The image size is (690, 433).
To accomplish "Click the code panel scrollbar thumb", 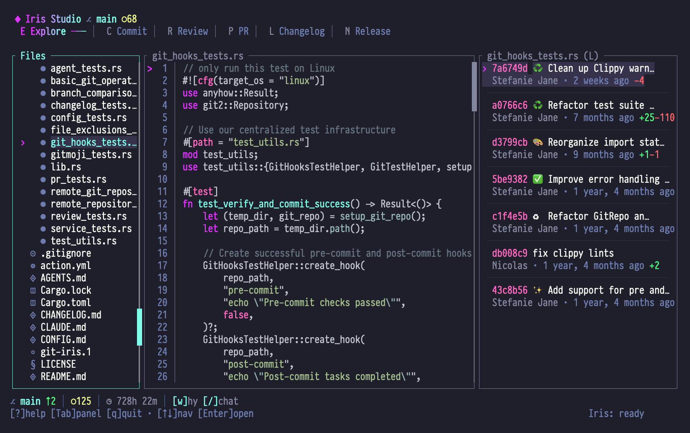I will point(474,87).
